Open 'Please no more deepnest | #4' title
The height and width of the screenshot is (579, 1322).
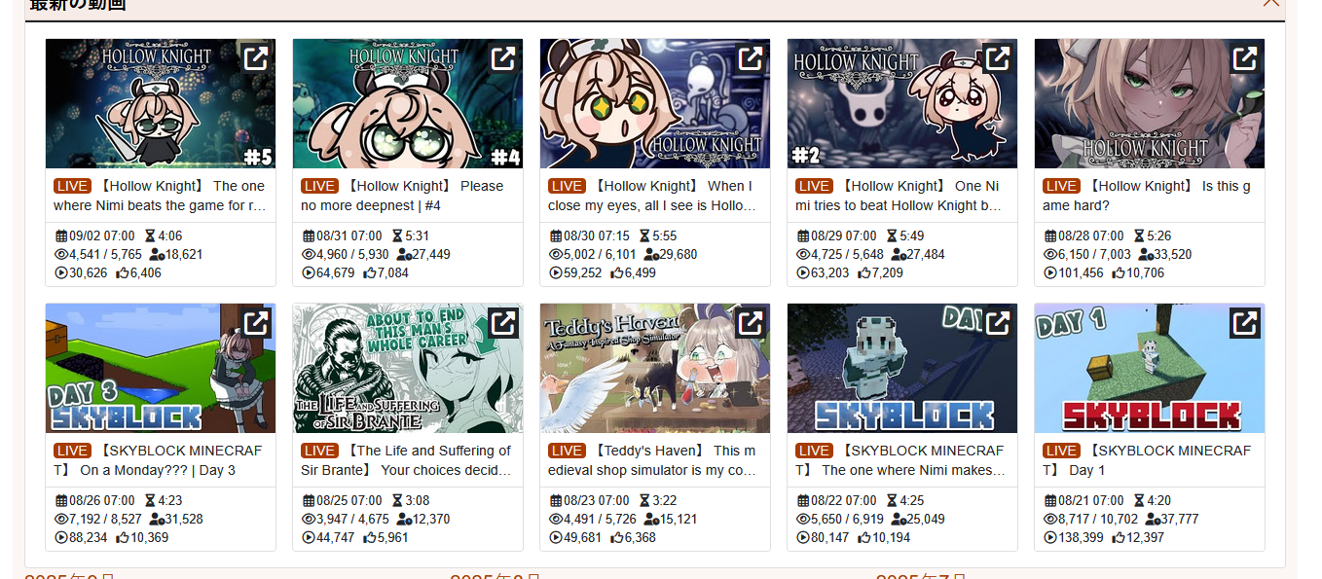[402, 196]
